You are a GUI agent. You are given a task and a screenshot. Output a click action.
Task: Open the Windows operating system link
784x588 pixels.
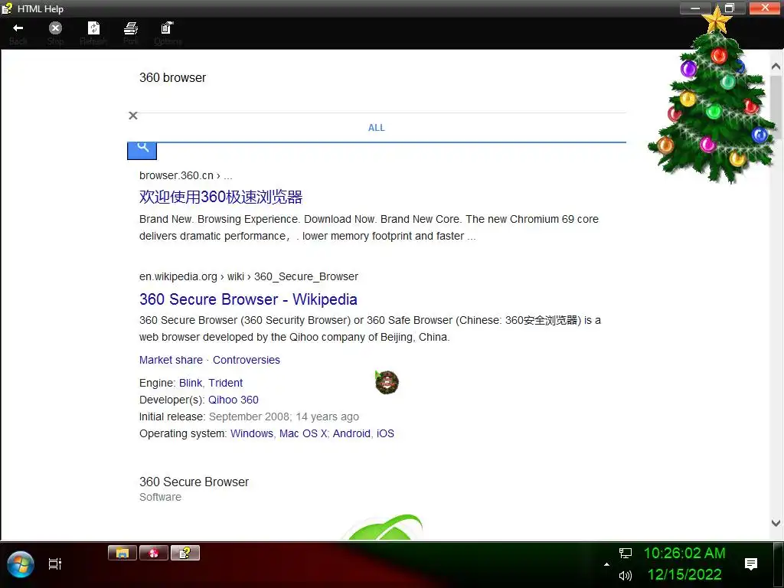tap(252, 433)
